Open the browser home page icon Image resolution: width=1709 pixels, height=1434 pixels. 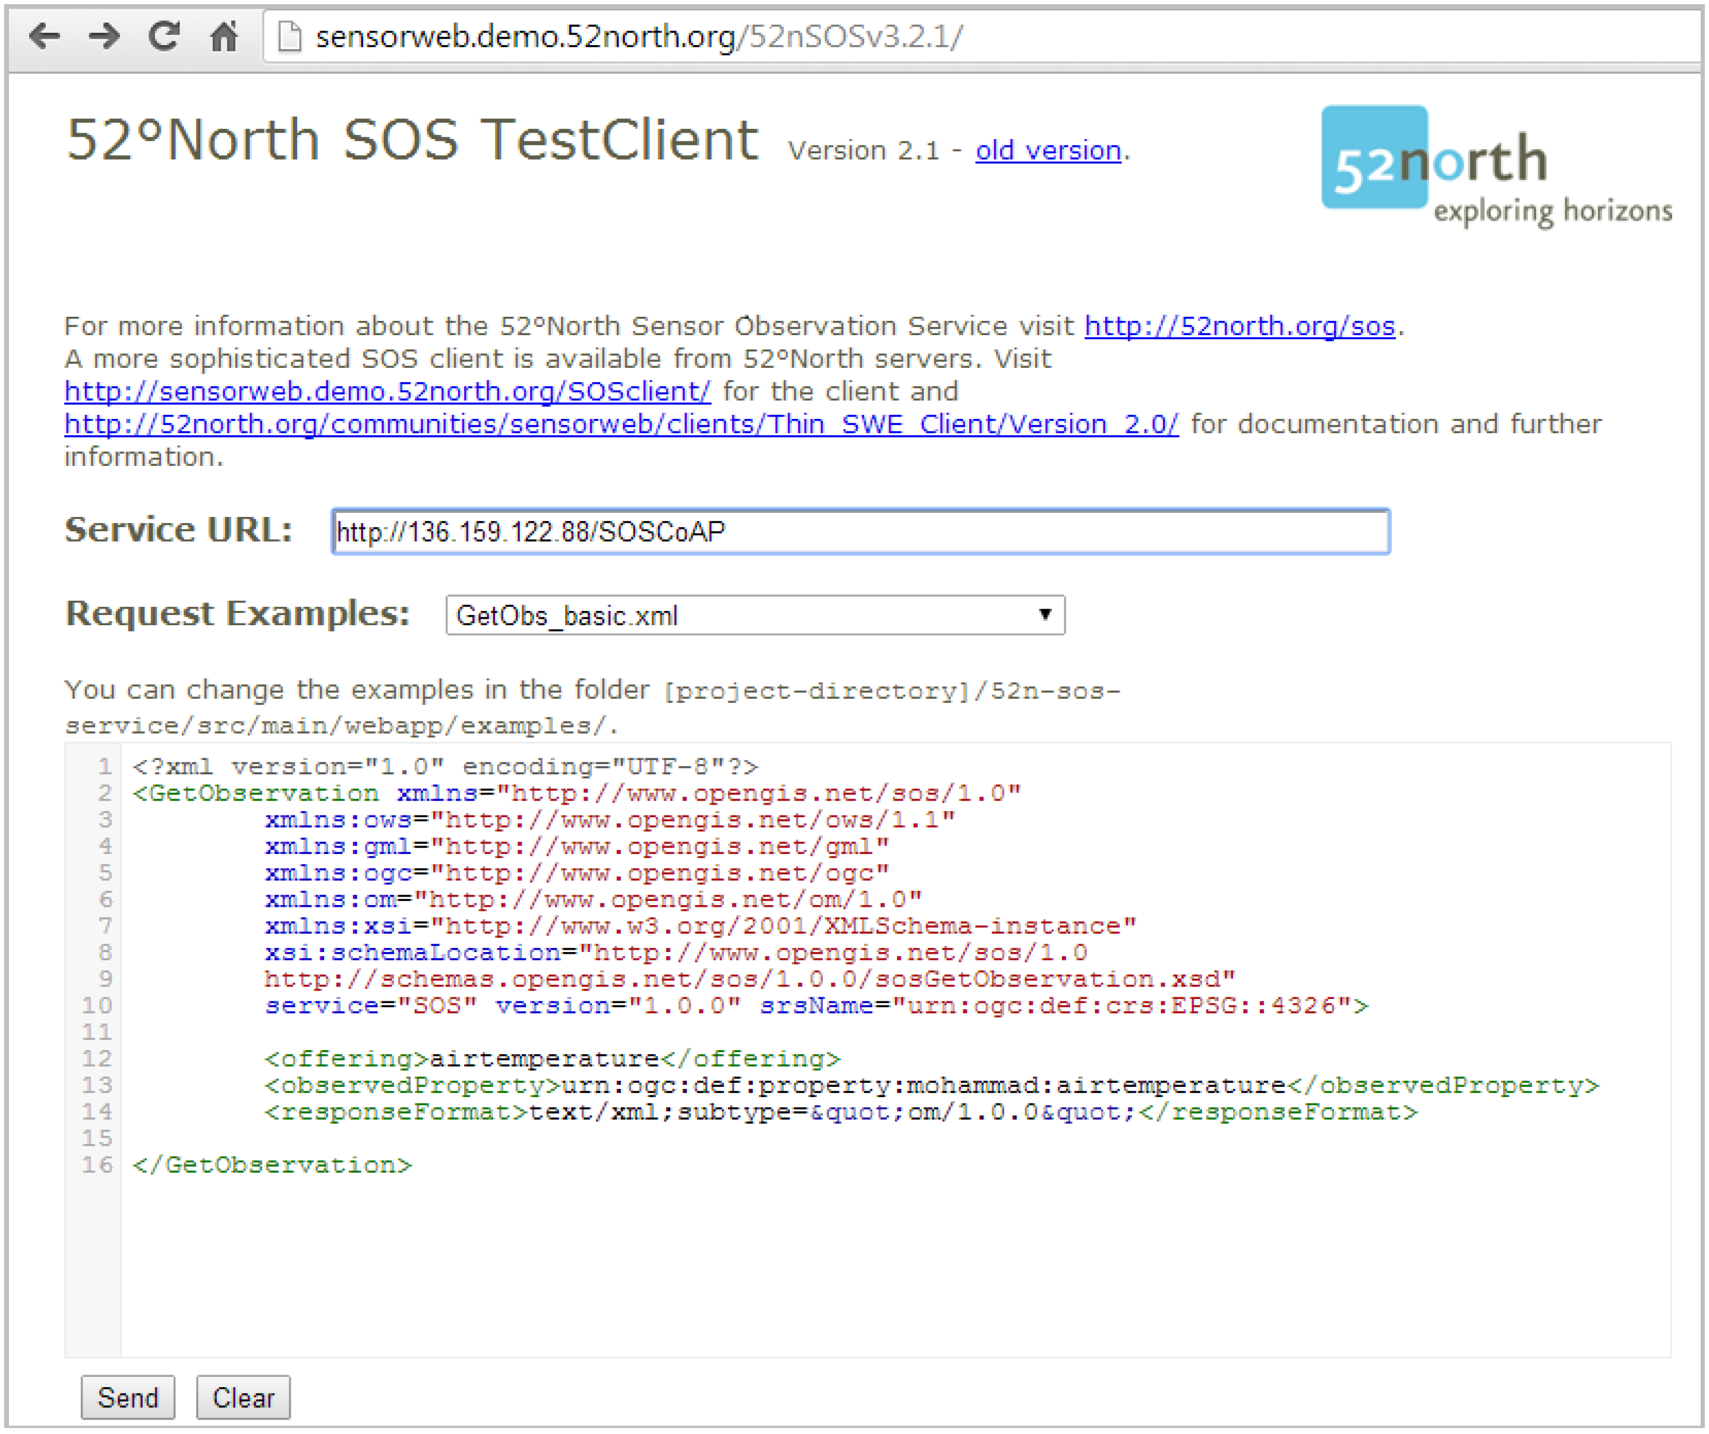click(x=225, y=36)
